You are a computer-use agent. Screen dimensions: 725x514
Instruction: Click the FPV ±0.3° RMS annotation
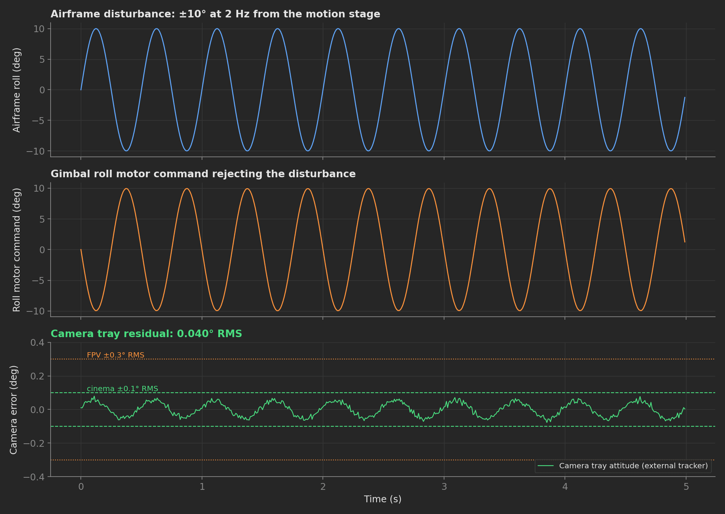click(116, 355)
